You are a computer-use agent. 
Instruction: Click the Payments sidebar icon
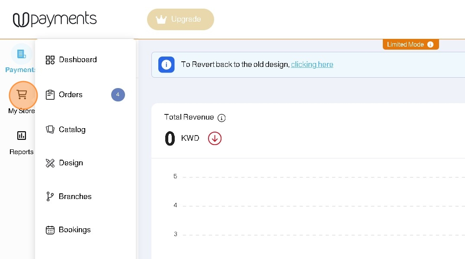(x=21, y=54)
